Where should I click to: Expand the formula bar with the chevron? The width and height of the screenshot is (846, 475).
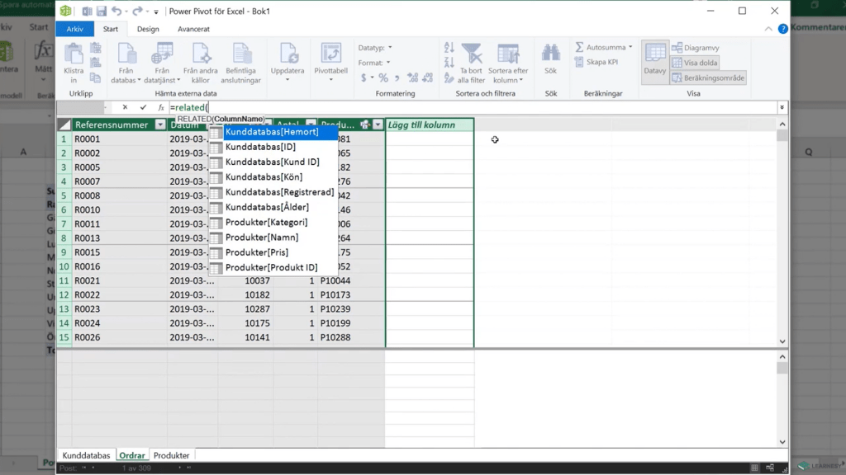782,107
